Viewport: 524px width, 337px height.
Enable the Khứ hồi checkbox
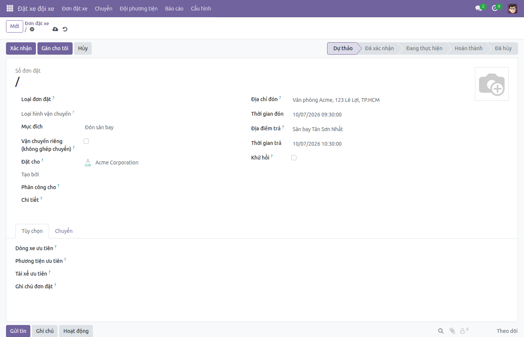[294, 158]
